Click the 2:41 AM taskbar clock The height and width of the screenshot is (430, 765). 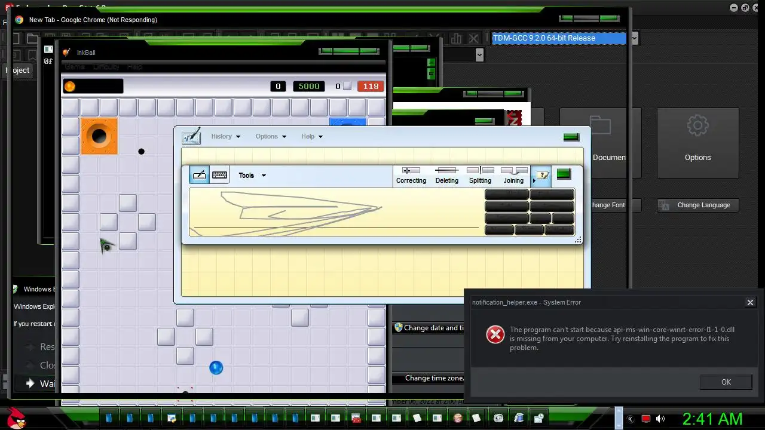pyautogui.click(x=712, y=419)
